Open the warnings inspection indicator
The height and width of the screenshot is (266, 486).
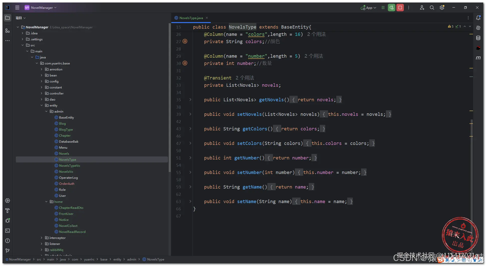pyautogui.click(x=450, y=26)
